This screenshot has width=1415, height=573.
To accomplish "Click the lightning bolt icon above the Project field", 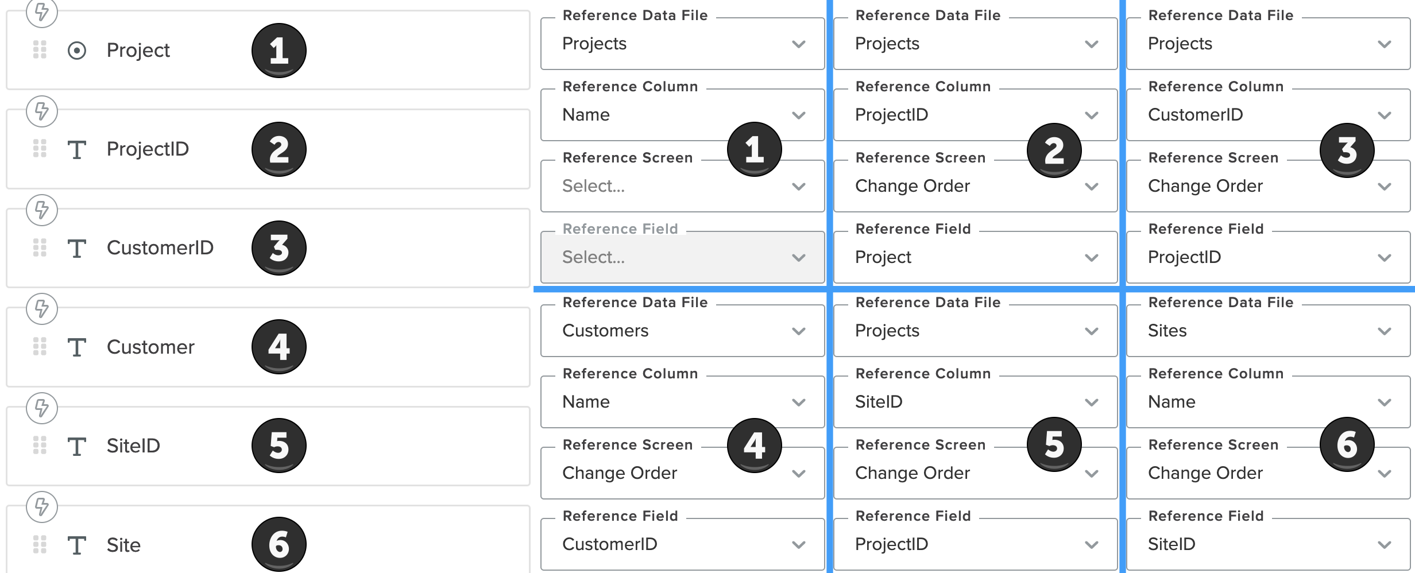I will 42,12.
